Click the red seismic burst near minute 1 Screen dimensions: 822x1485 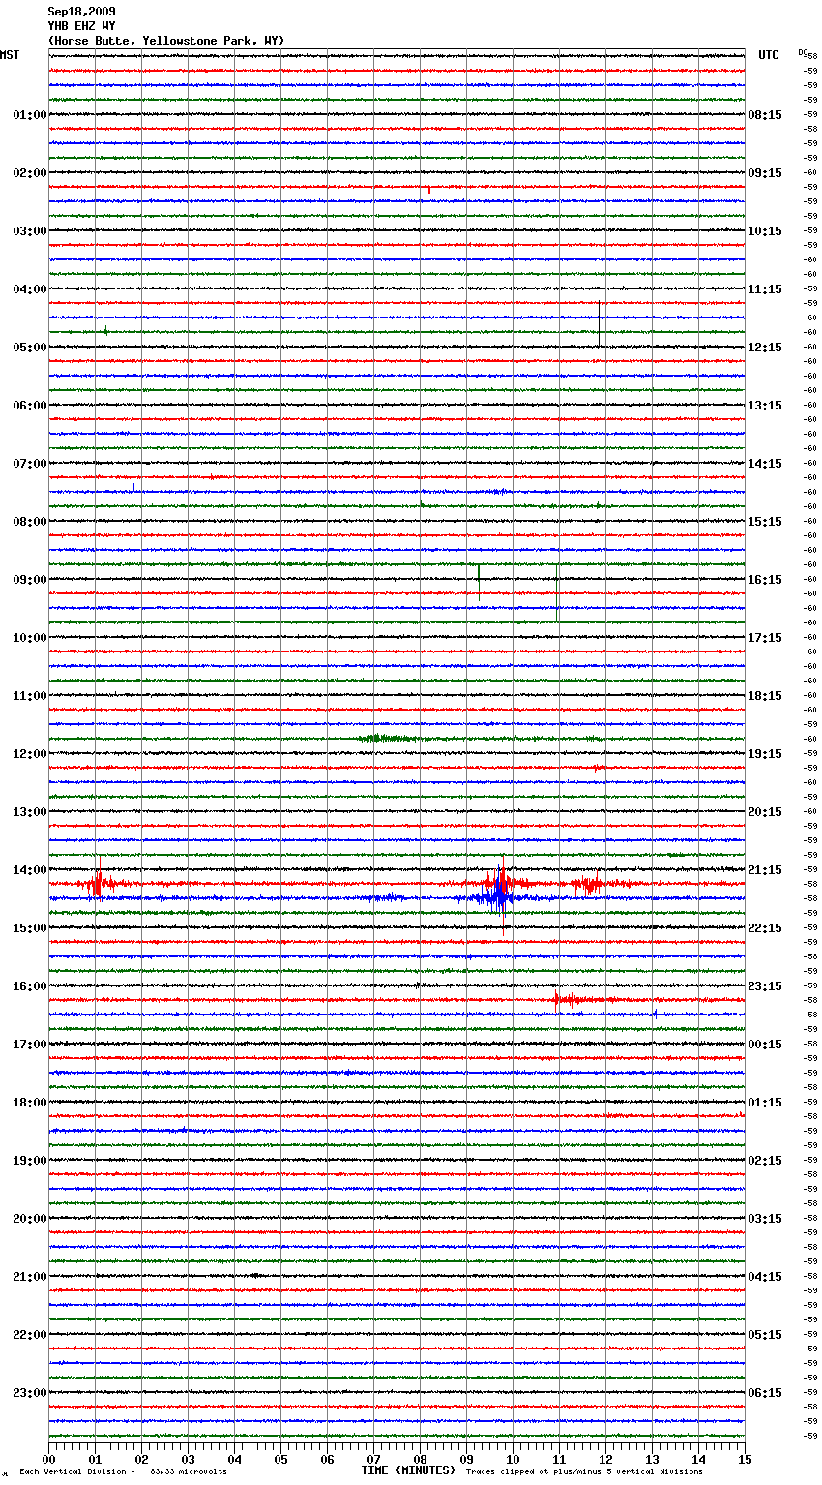98,883
